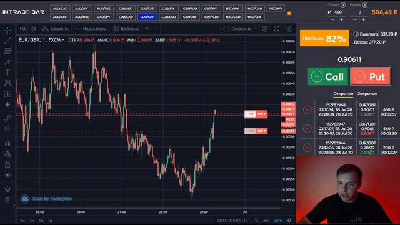Click info icon next to Сумма
The height and width of the screenshot is (225, 400).
(343, 5)
